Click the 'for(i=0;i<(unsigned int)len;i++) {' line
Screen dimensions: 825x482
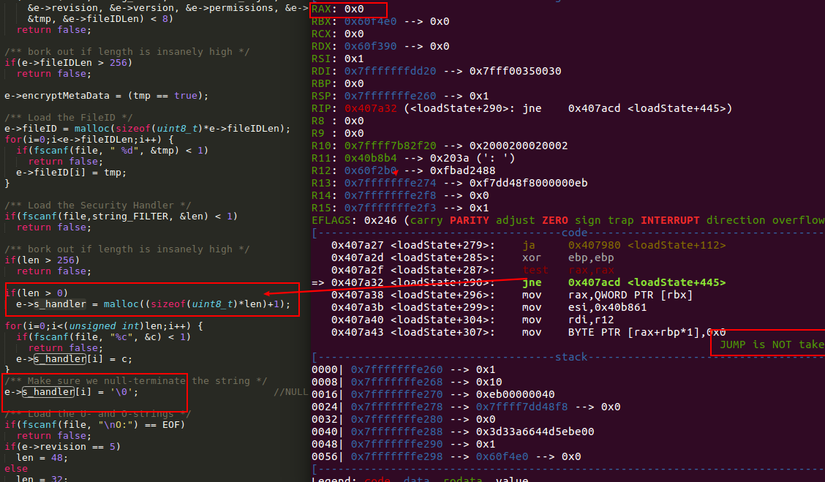(x=104, y=325)
